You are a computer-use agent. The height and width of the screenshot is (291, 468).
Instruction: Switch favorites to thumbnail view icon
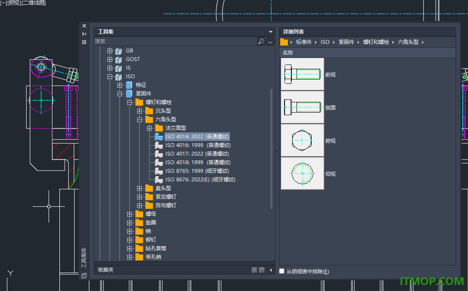tap(262, 270)
